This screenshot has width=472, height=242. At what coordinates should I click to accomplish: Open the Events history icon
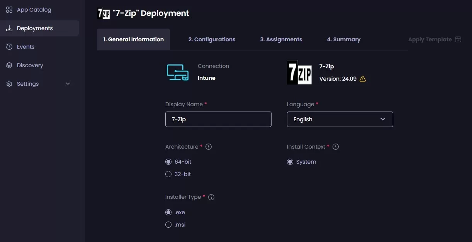9,46
